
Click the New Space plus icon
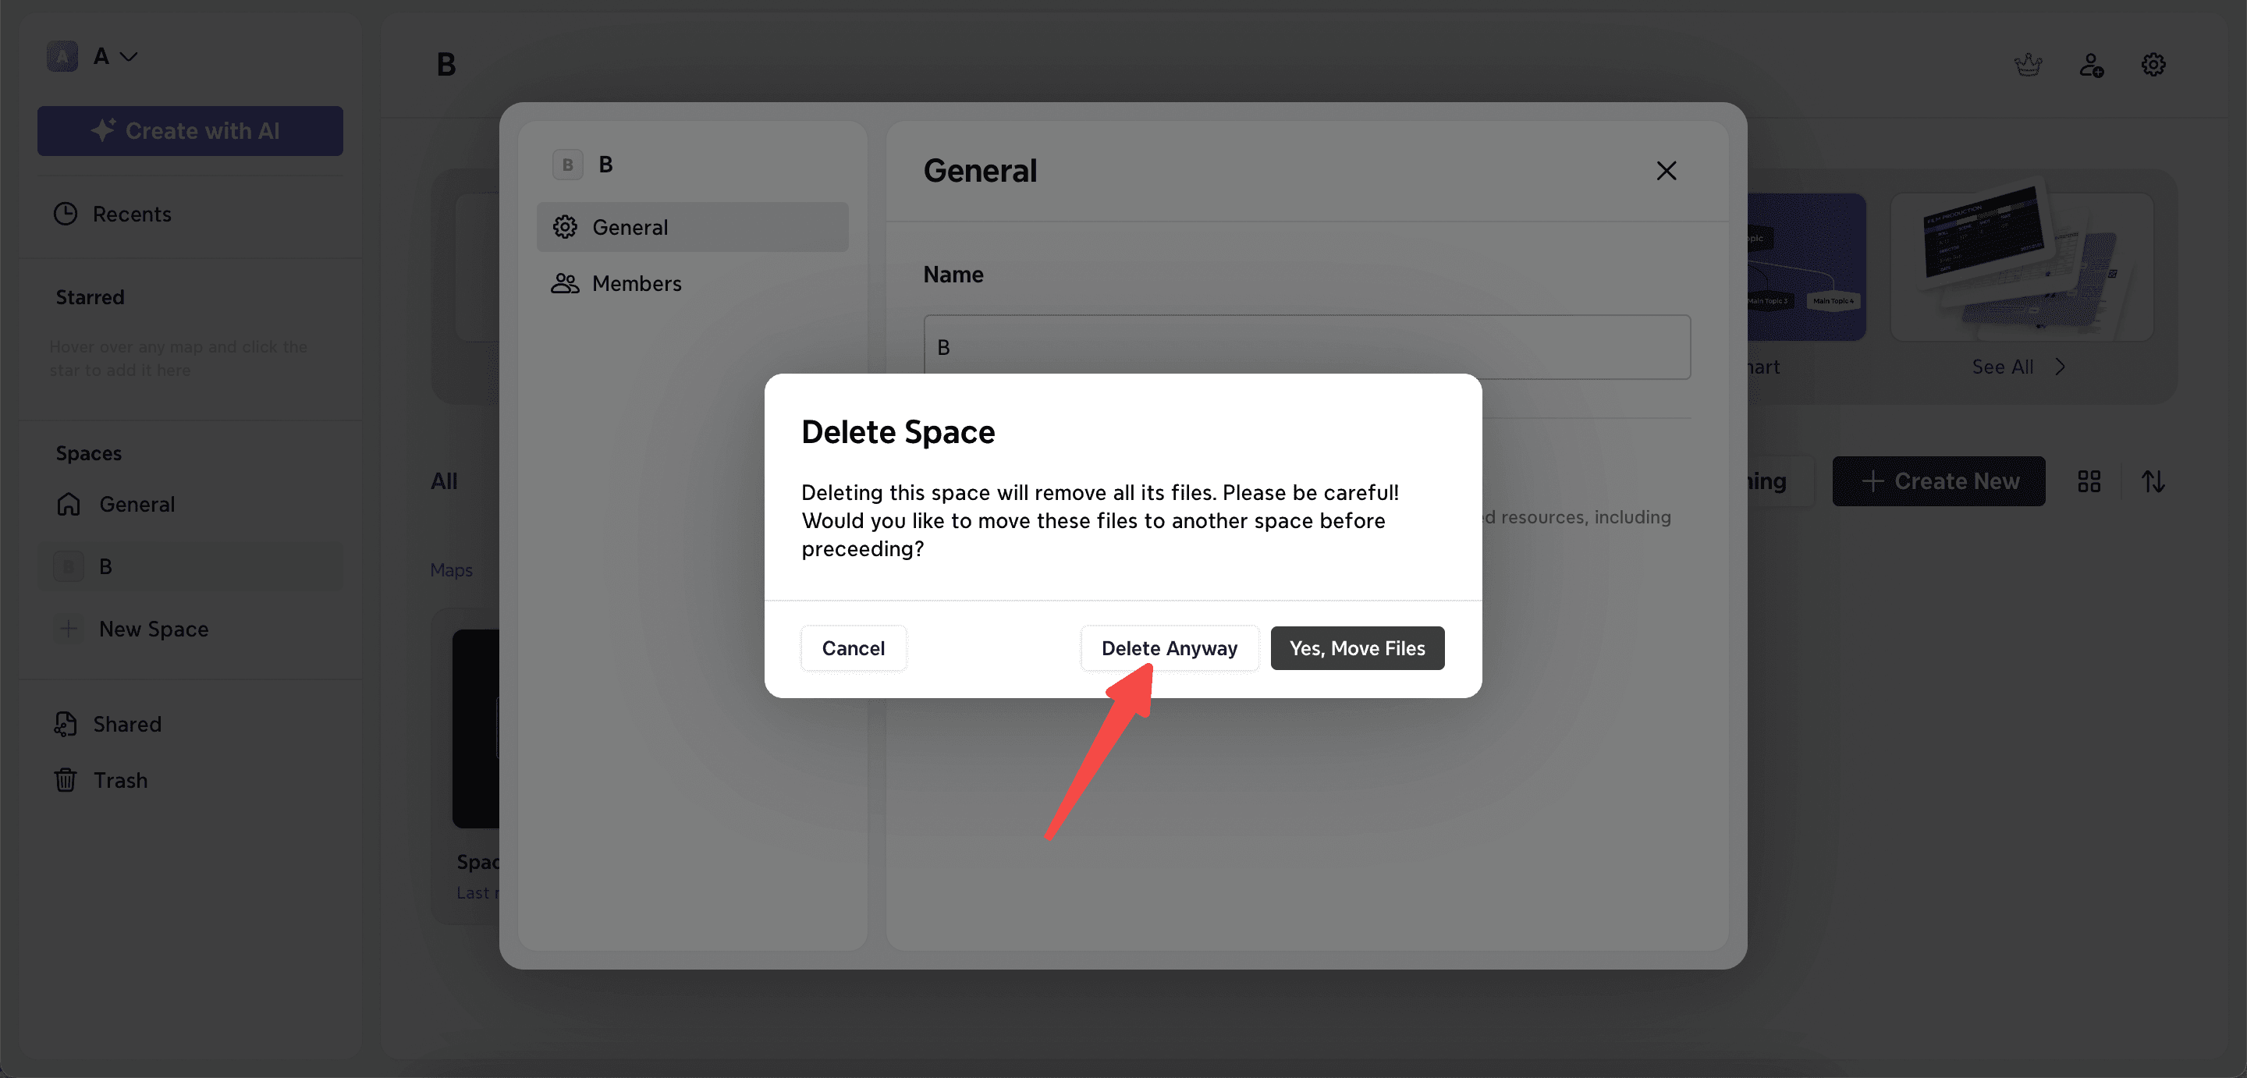(x=68, y=629)
